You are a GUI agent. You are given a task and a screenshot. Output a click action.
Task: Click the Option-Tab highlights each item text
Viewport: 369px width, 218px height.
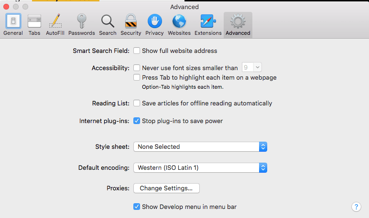pyautogui.click(x=183, y=87)
